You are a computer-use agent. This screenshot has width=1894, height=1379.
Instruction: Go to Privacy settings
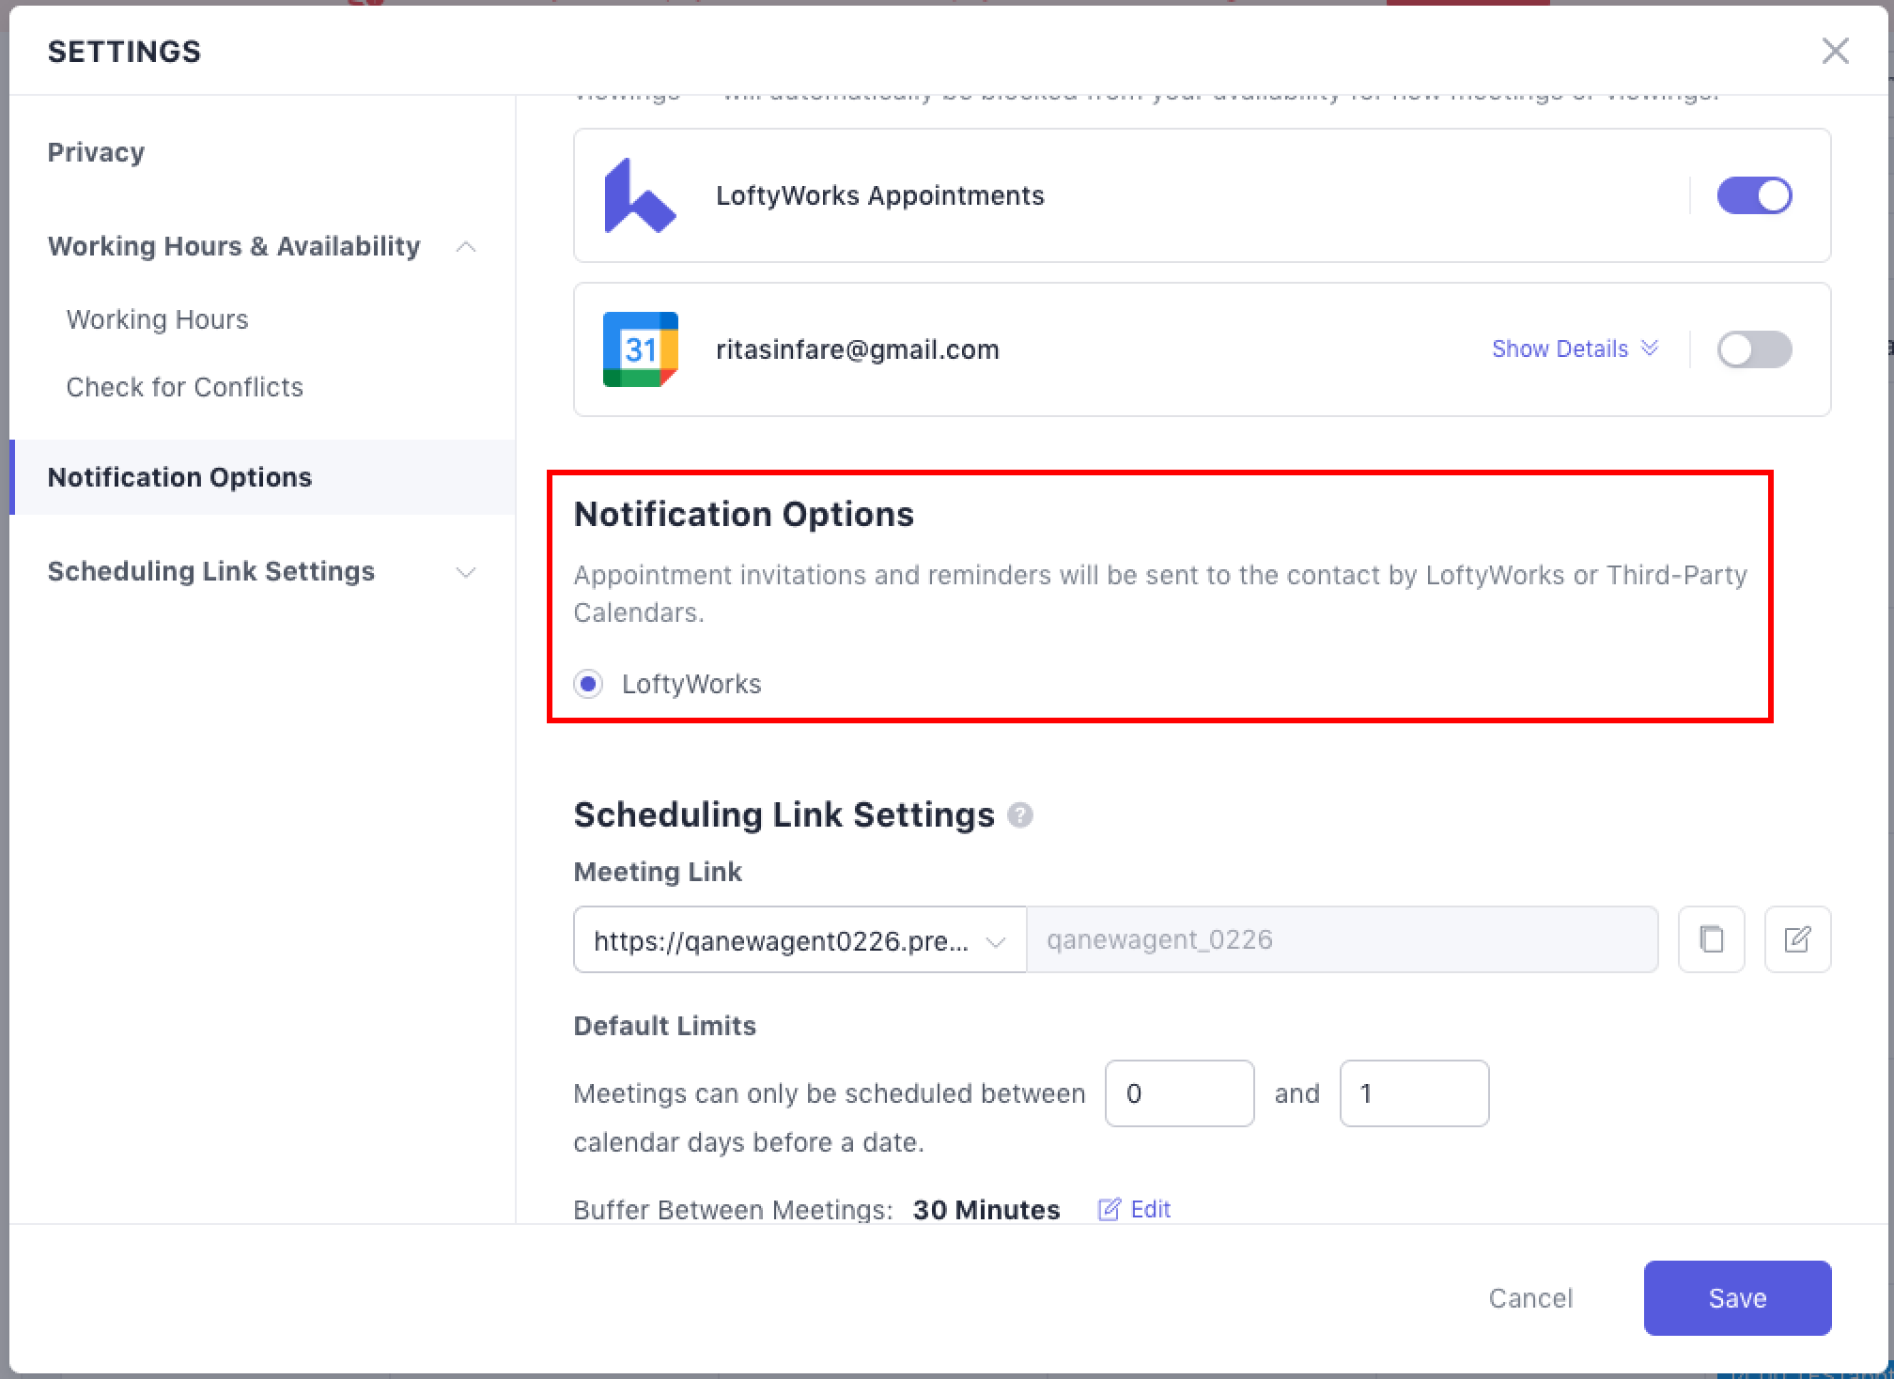(x=96, y=152)
